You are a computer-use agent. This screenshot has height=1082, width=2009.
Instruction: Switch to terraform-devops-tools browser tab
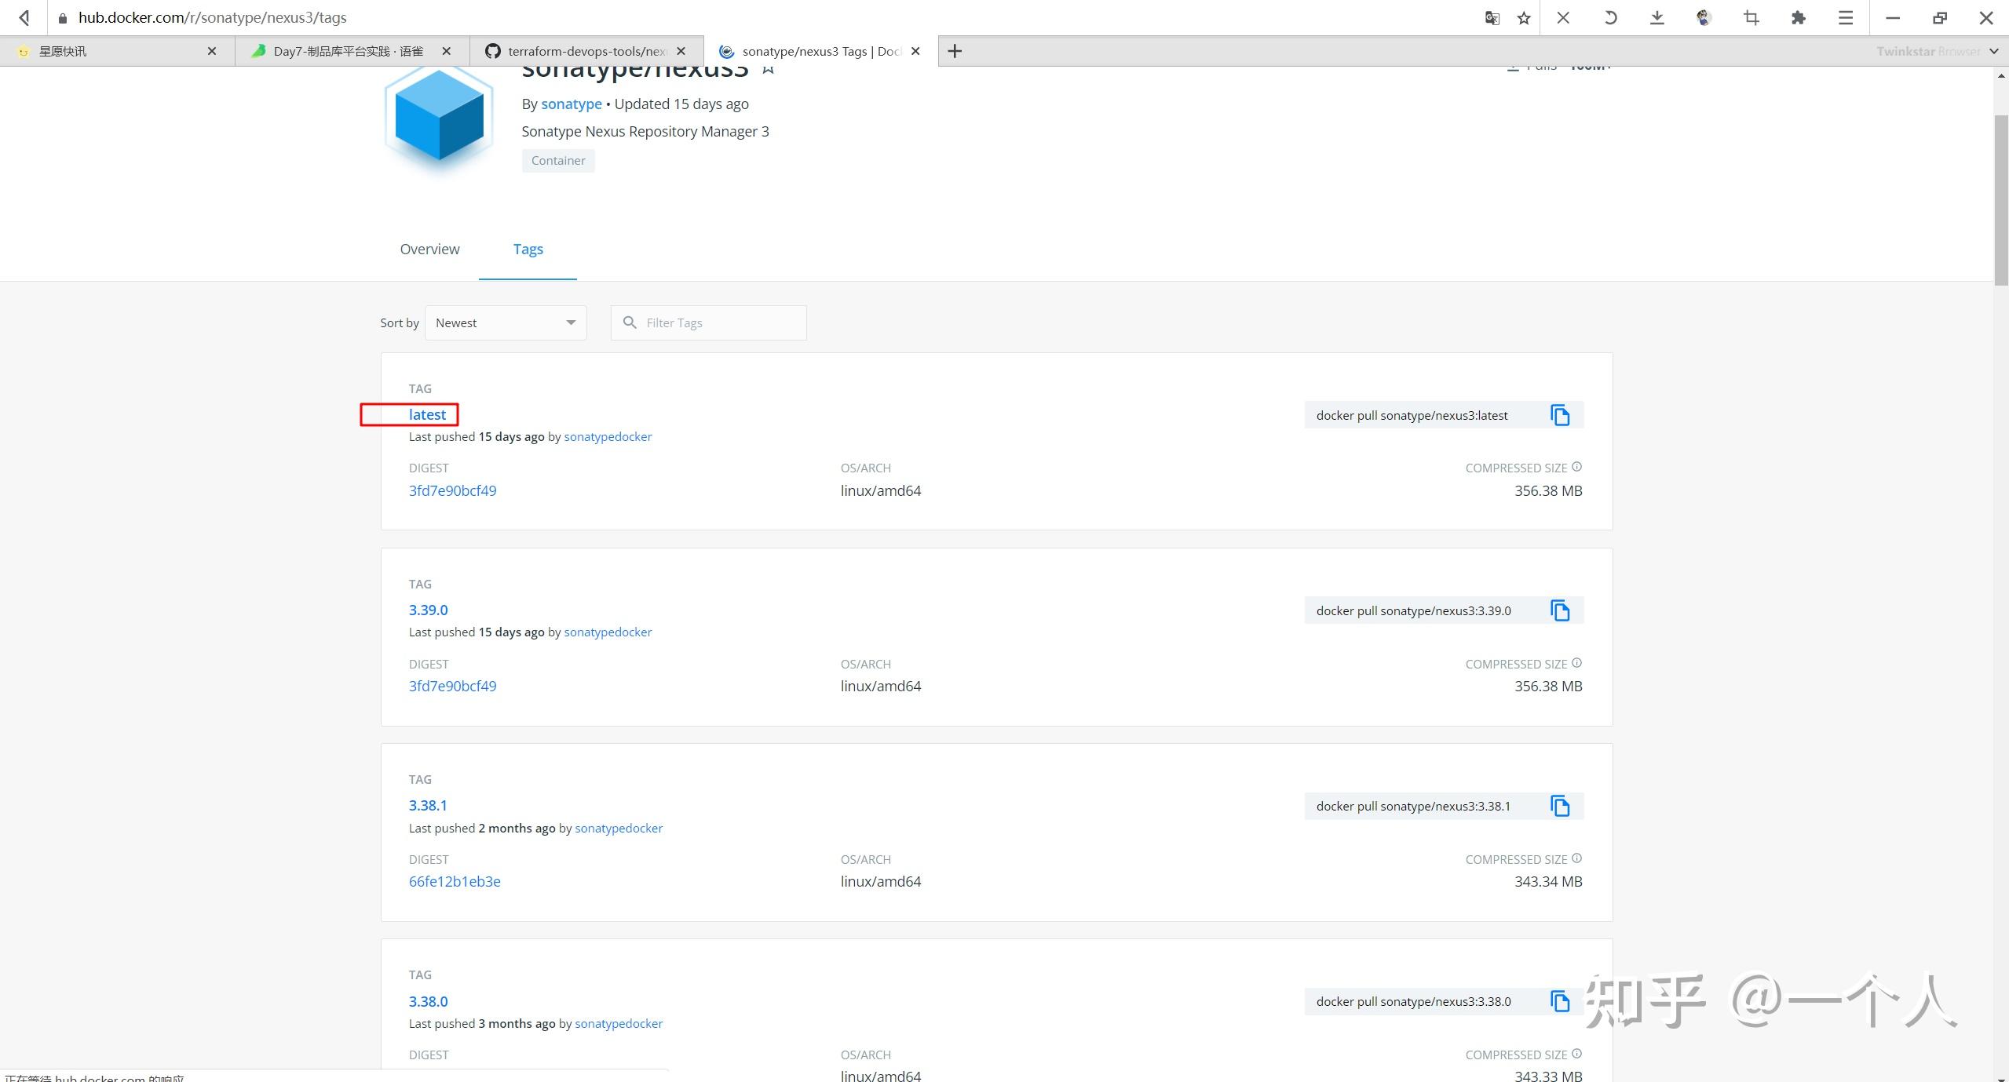click(586, 51)
